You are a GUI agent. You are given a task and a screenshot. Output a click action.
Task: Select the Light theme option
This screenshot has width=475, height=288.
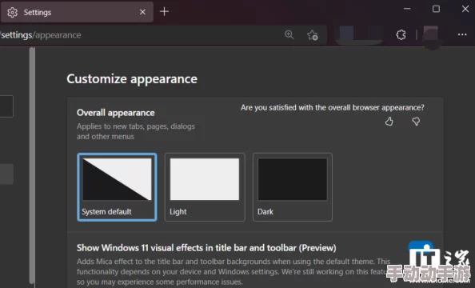click(205, 187)
